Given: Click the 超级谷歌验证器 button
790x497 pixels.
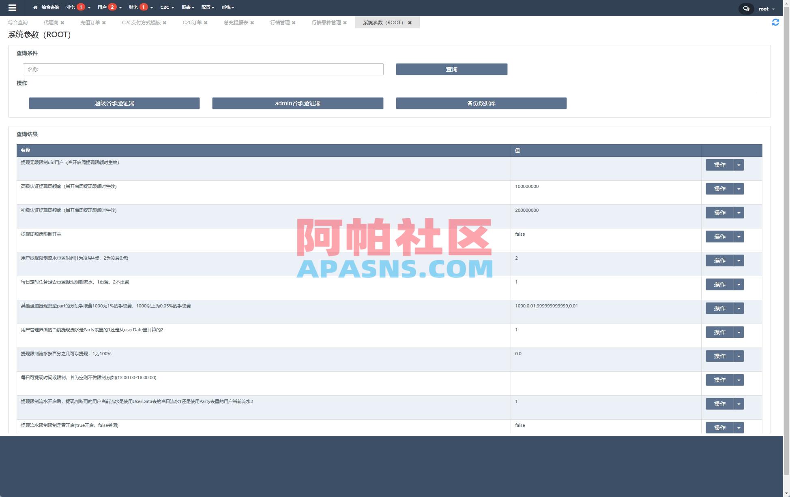Looking at the screenshot, I should (114, 103).
